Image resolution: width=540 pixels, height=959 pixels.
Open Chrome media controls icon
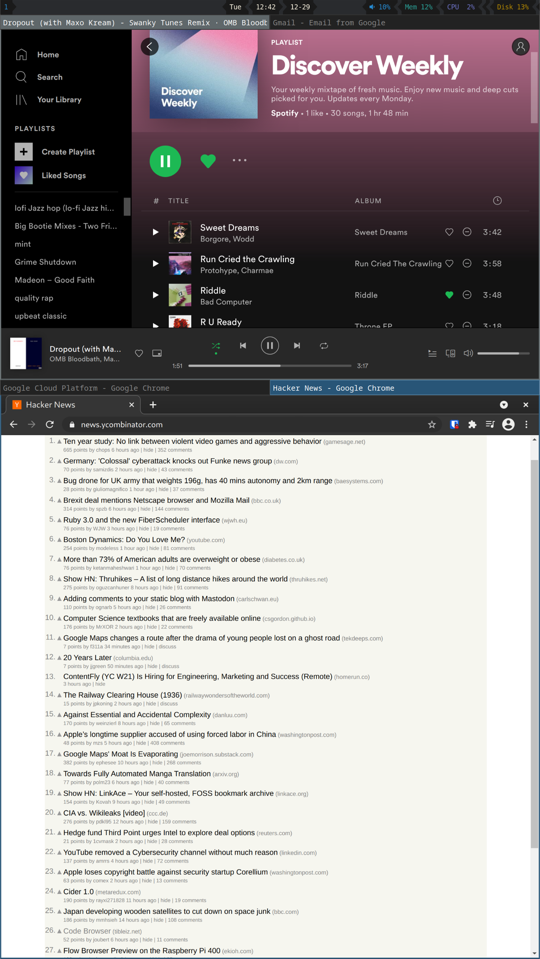coord(490,425)
